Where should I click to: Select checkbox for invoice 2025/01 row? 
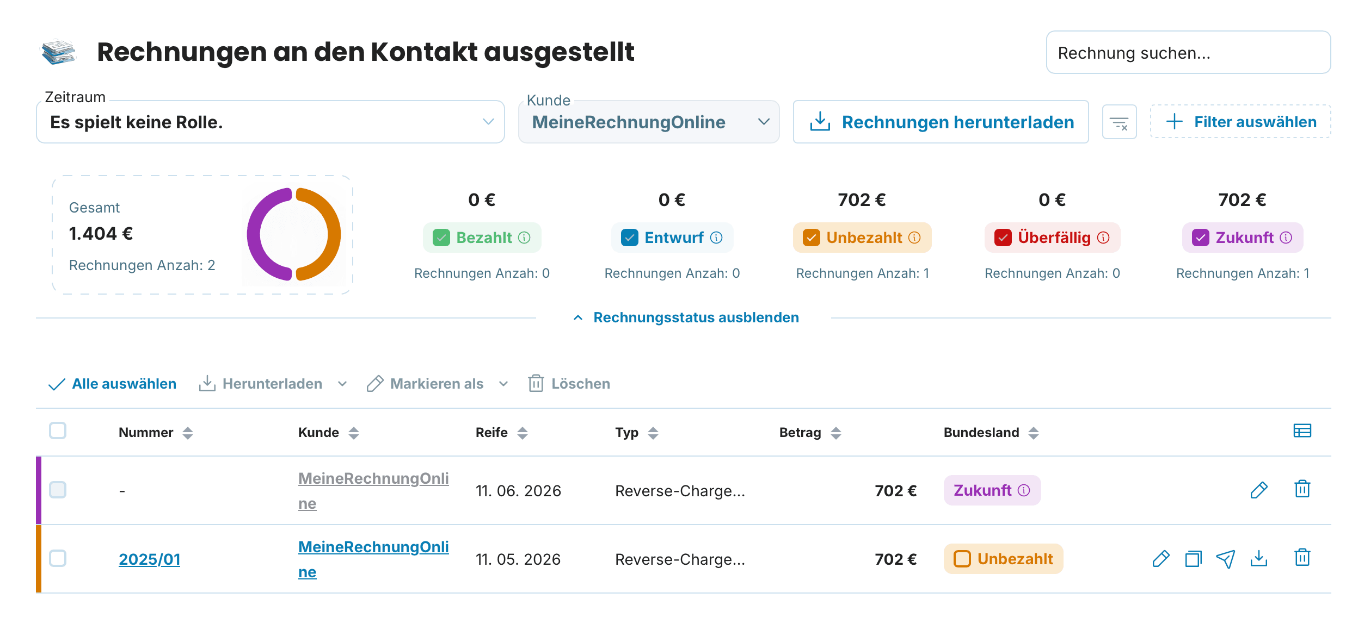58,558
